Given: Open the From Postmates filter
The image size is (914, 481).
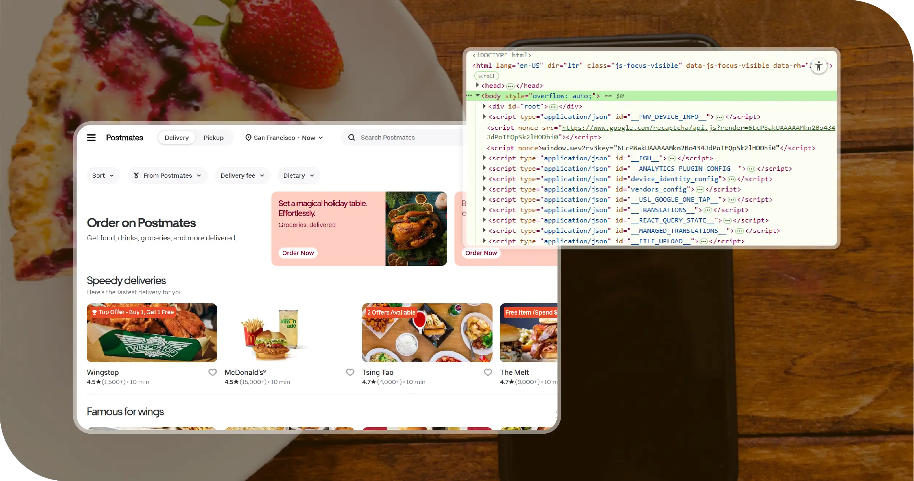Looking at the screenshot, I should [167, 176].
